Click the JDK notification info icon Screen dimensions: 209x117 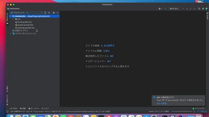tap(154, 97)
